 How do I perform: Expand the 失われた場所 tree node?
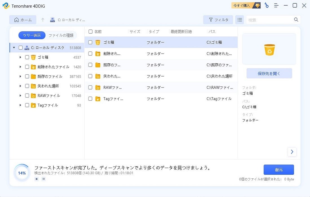coord(20,86)
